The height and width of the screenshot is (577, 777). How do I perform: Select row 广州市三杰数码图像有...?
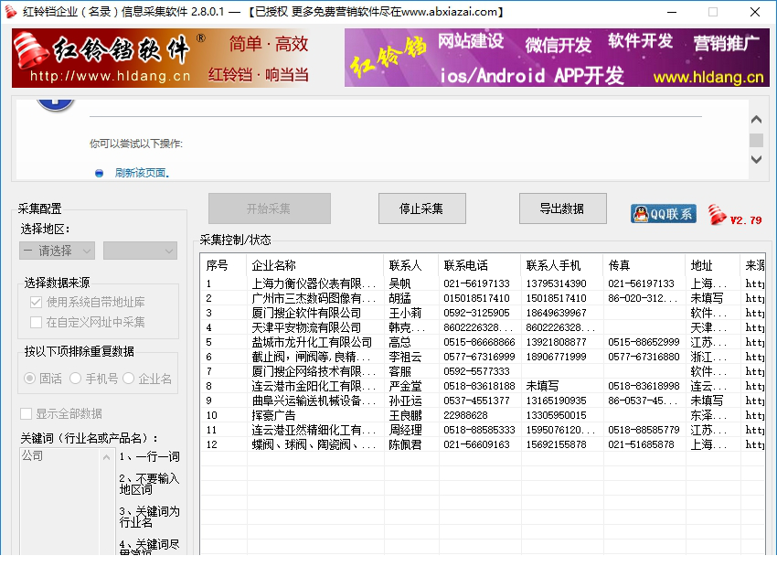click(x=483, y=298)
